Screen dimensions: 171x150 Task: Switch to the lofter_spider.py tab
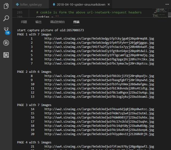30,4
